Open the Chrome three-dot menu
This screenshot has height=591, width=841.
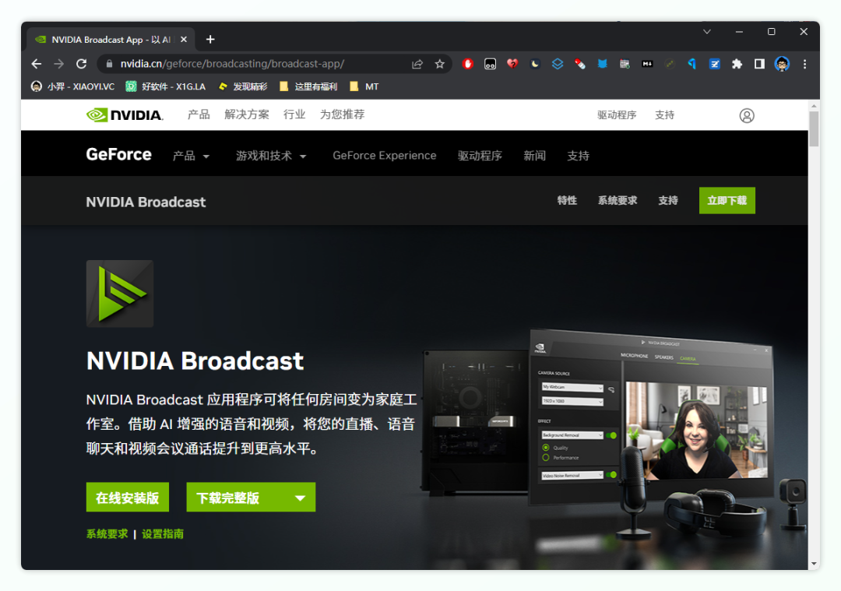pyautogui.click(x=804, y=65)
